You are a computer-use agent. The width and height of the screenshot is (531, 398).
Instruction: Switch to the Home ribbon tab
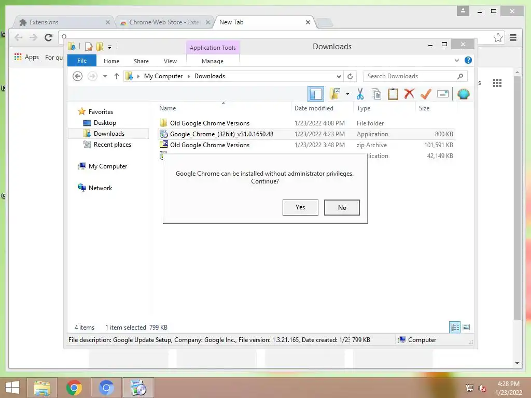pos(111,61)
